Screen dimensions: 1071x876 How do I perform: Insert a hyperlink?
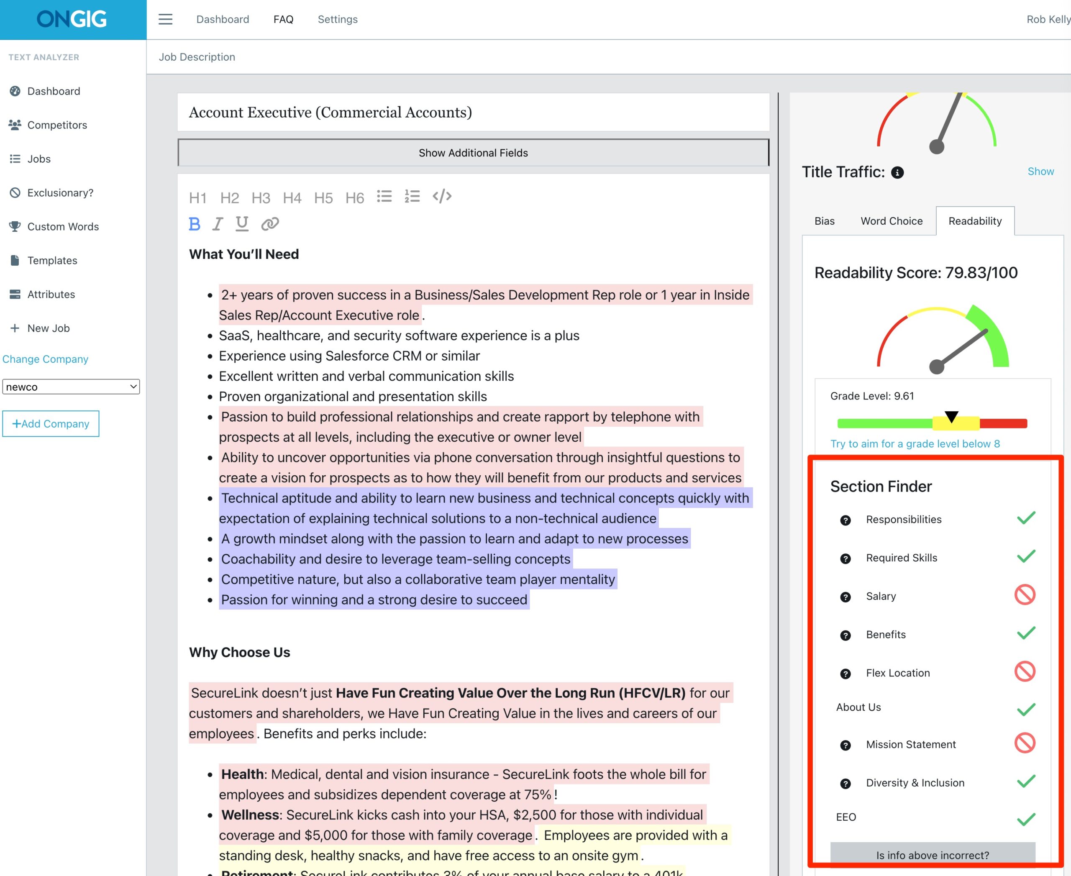point(270,223)
